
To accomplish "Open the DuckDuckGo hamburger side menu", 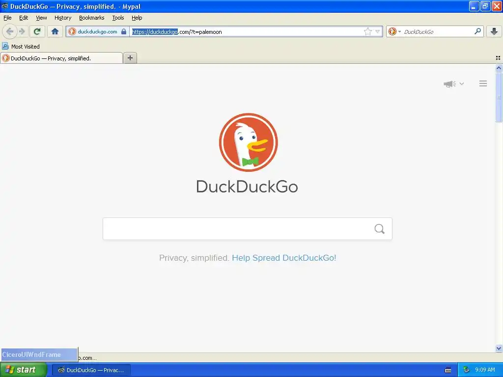I will coord(483,83).
